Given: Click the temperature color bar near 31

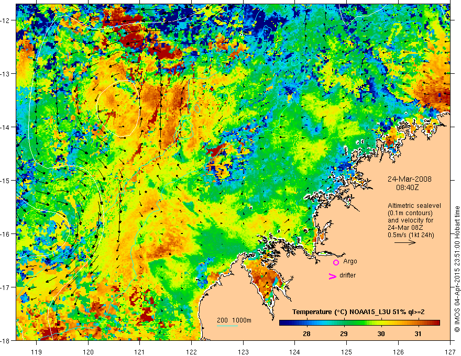Looking at the screenshot, I should pos(418,323).
